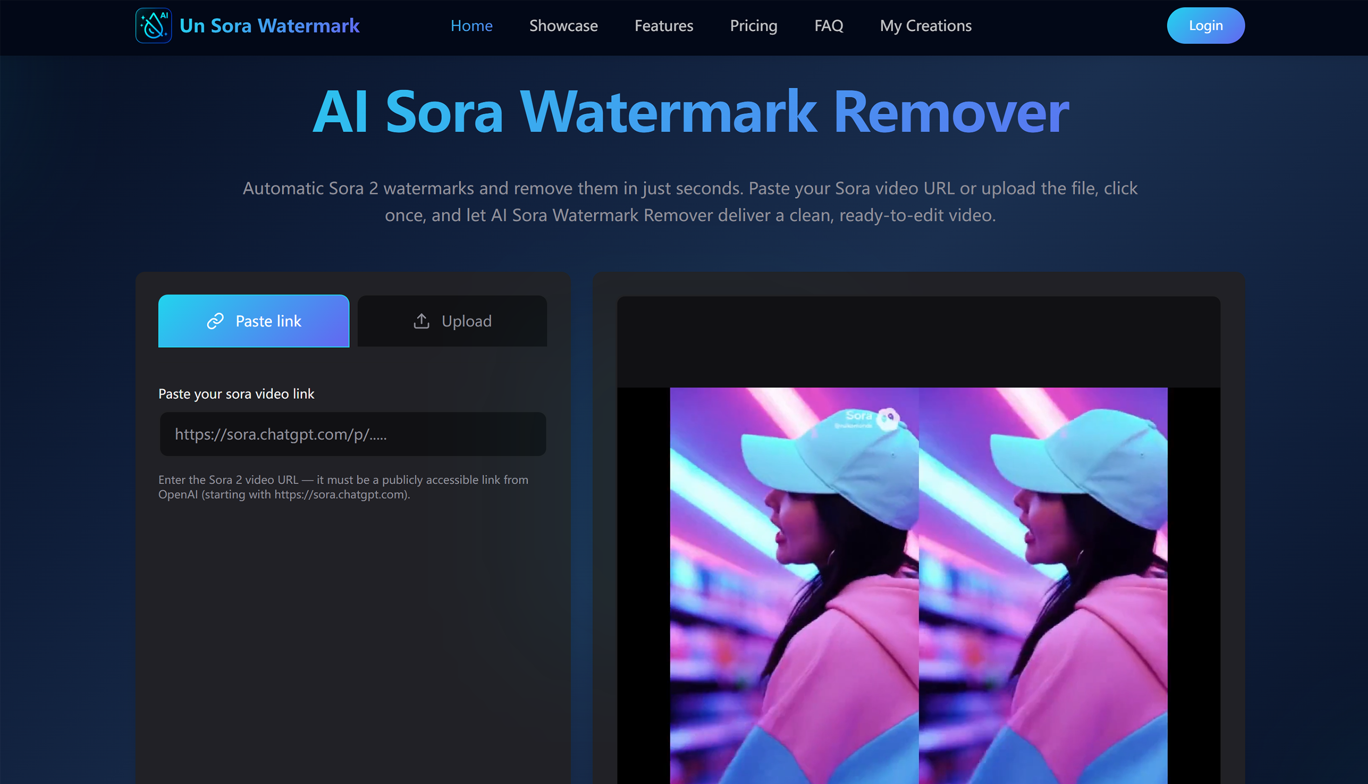Select the link icon on Paste link tab

[215, 321]
